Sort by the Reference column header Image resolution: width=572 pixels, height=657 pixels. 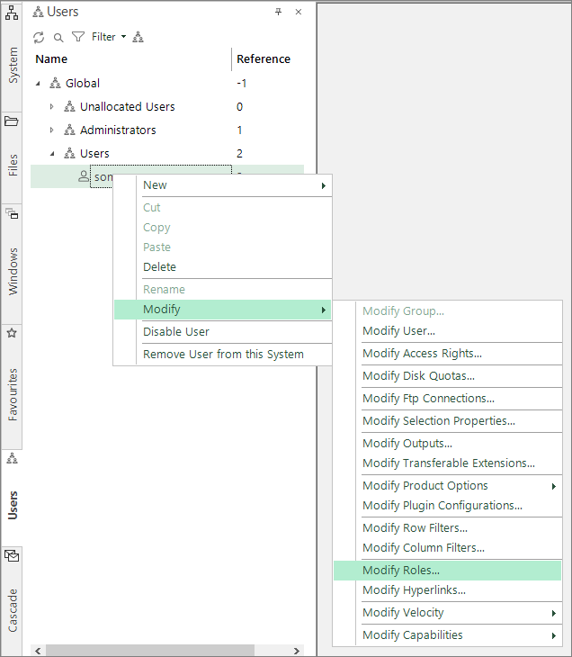point(264,59)
